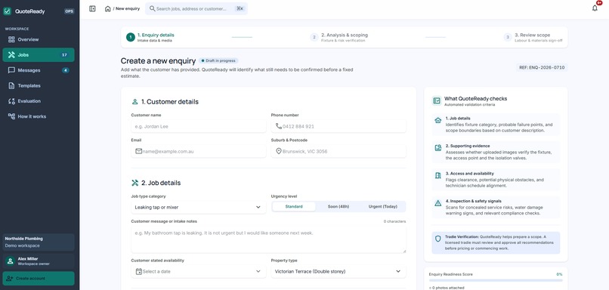Click the Create account button
The height and width of the screenshot is (290, 609).
tap(39, 279)
